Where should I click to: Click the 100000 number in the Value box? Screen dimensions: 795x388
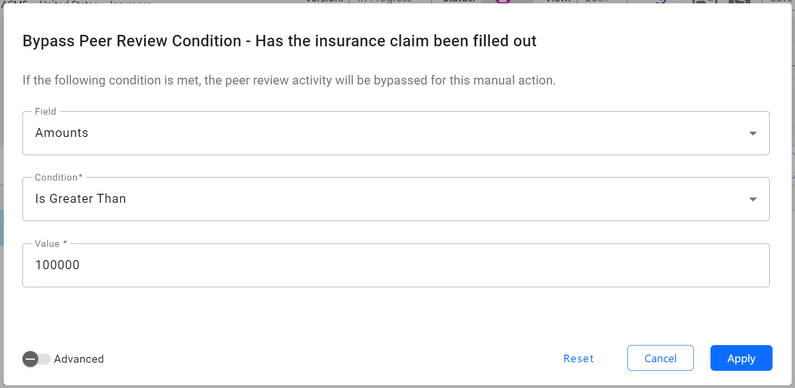point(57,265)
